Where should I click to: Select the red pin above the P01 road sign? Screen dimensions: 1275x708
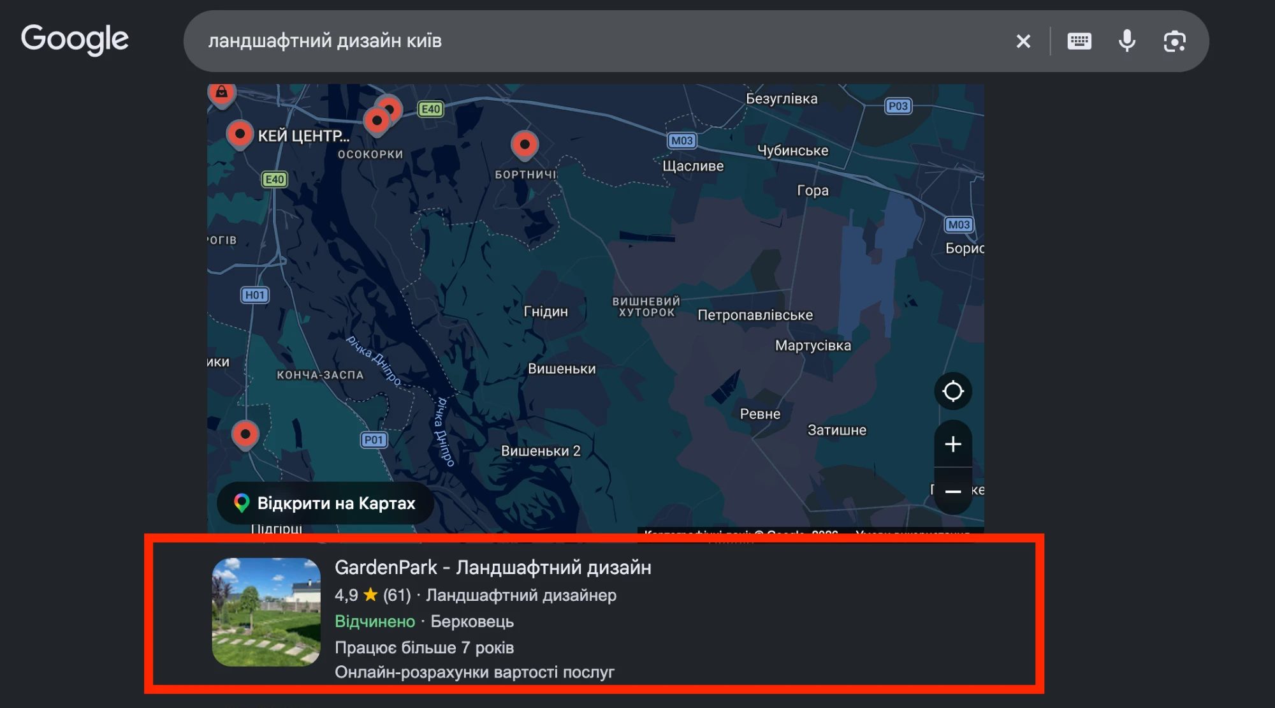click(245, 435)
